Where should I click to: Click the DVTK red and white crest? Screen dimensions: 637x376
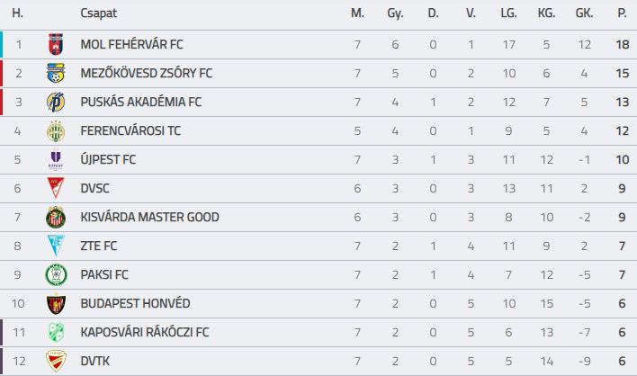(x=56, y=361)
